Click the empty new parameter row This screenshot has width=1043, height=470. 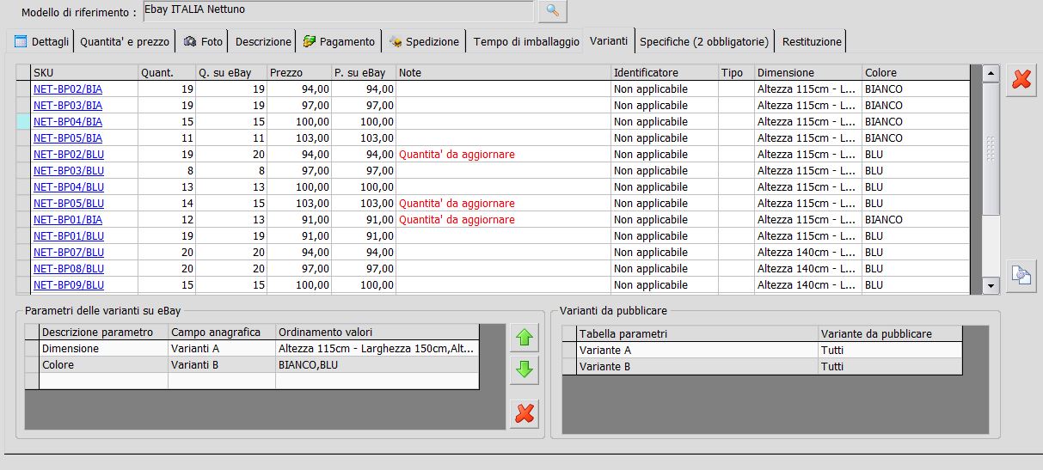252,381
